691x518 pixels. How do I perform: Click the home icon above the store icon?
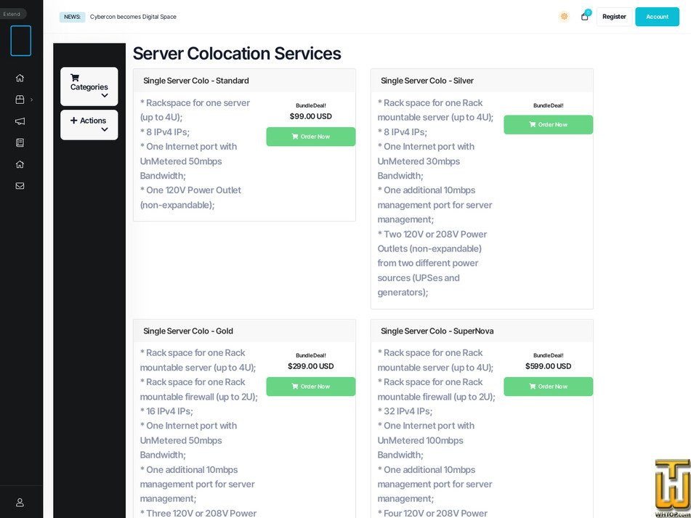[20, 78]
